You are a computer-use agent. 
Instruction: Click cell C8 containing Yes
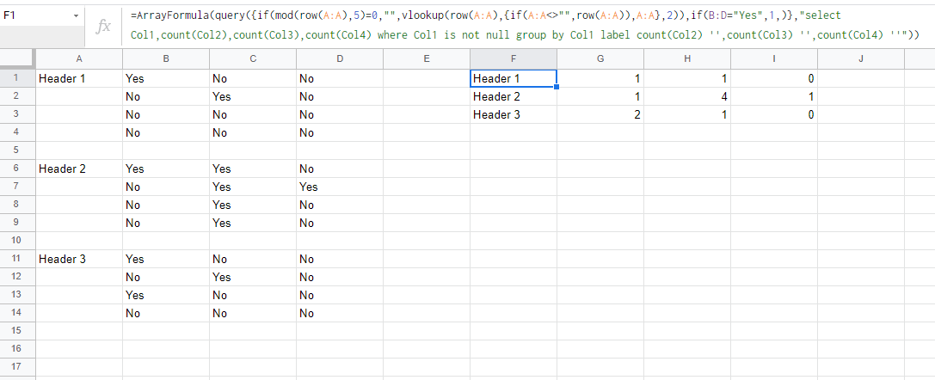(x=253, y=205)
